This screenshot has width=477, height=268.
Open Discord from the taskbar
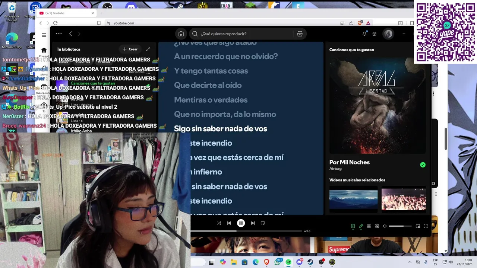[299, 262]
